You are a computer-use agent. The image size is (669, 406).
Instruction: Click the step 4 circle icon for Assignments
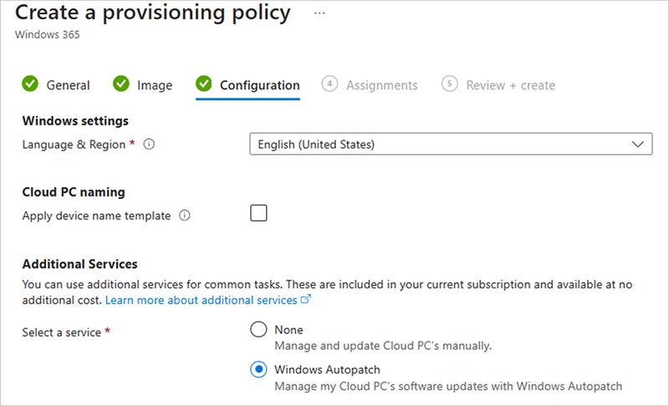click(x=329, y=84)
